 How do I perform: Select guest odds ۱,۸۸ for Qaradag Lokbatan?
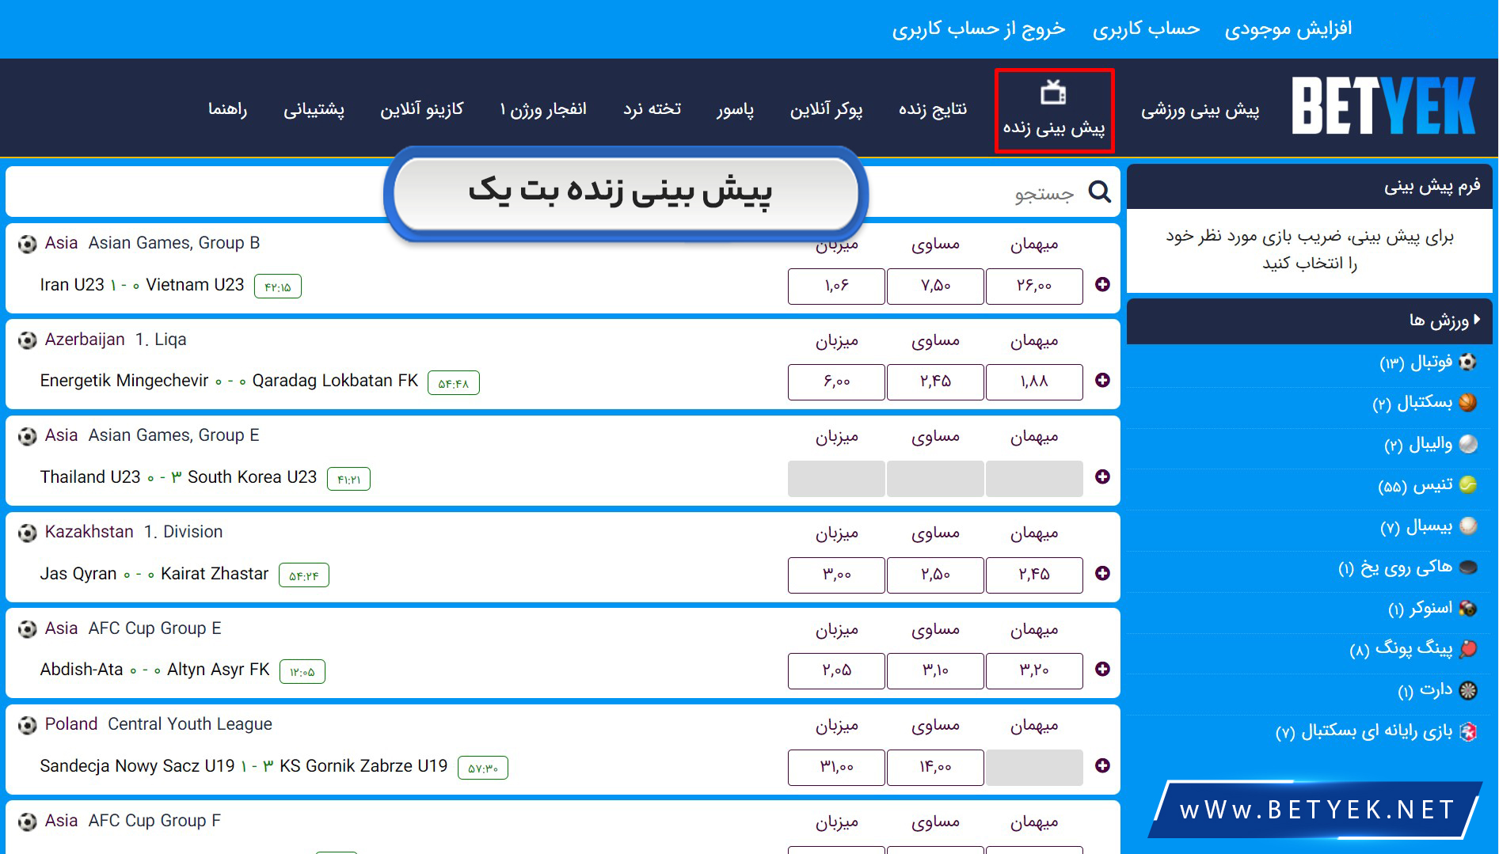point(1034,381)
